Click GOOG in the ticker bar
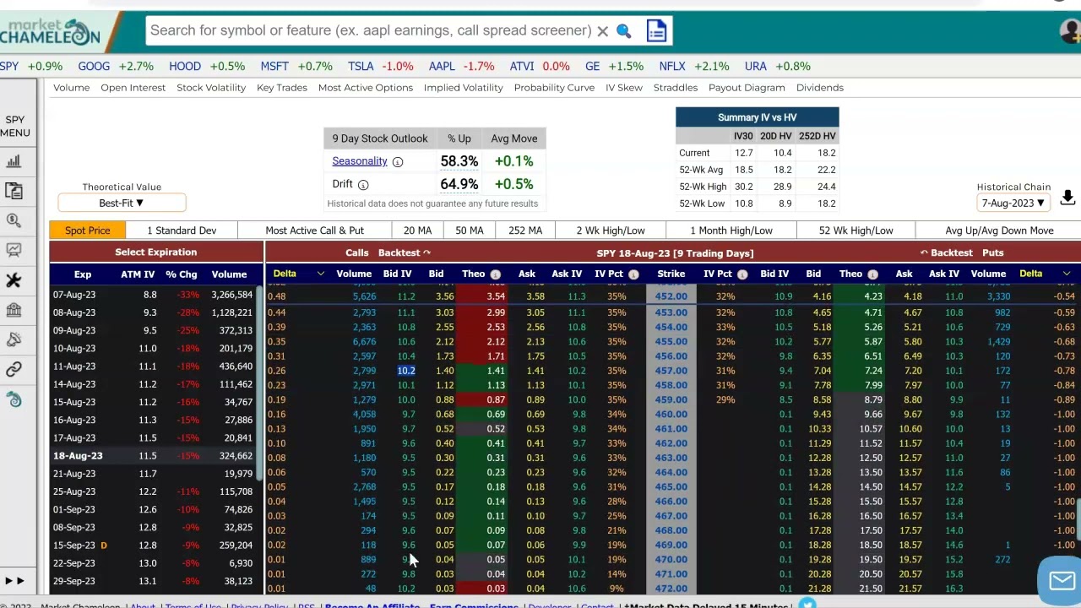1081x608 pixels. click(94, 66)
